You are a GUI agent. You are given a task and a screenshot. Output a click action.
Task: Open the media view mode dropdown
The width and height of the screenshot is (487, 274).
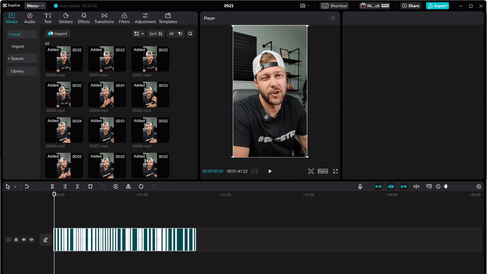click(138, 34)
